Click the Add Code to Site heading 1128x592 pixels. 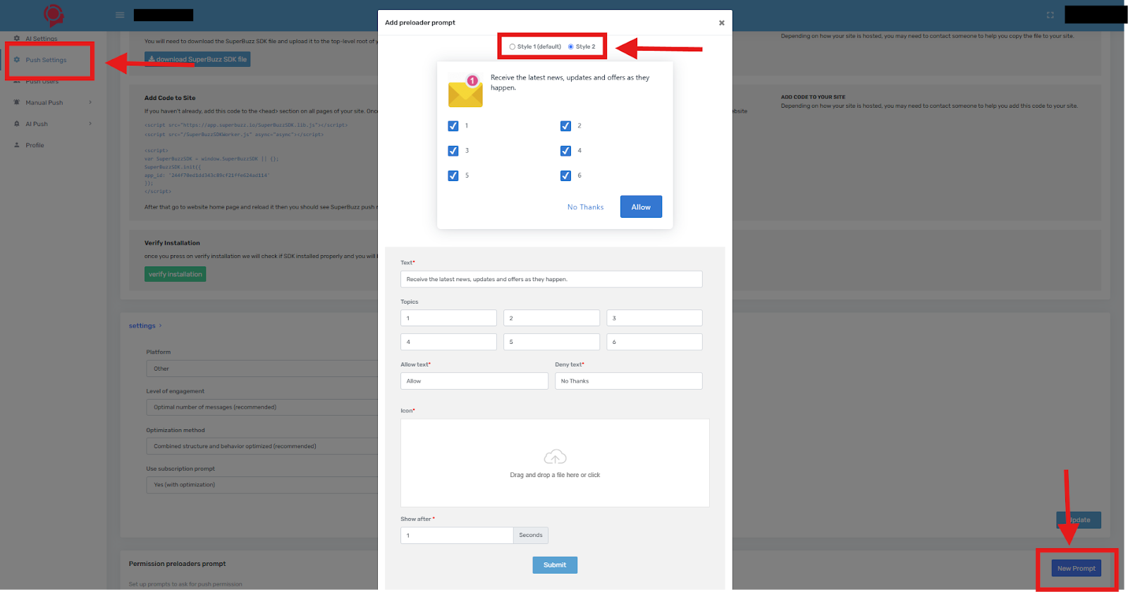click(x=170, y=98)
